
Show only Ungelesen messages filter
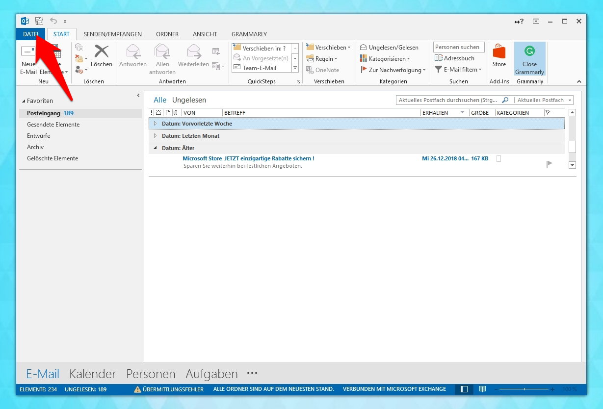[189, 100]
